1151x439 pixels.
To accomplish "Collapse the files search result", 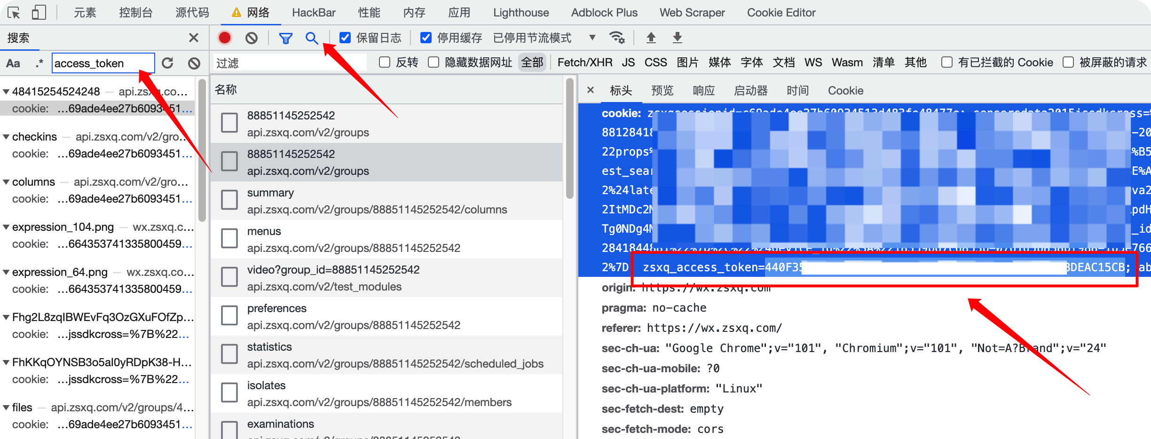I will tap(6, 408).
